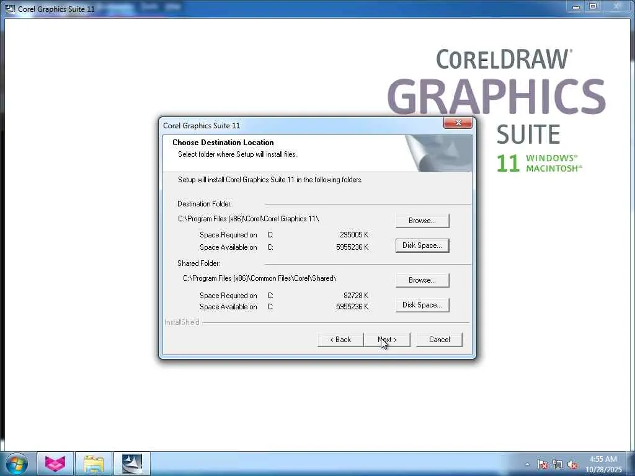
Task: Check Disk Space for the Shared Folder
Action: click(x=422, y=305)
